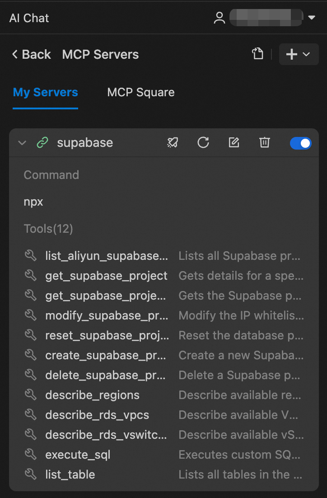Open the plus add-server dropdown
This screenshot has height=498, width=327.
coord(299,54)
